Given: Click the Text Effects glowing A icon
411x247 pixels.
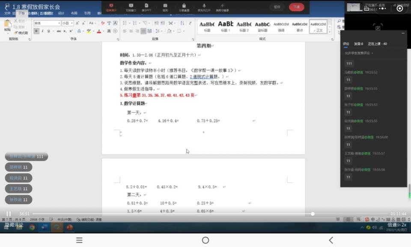Looking at the screenshot, I should 79,31.
